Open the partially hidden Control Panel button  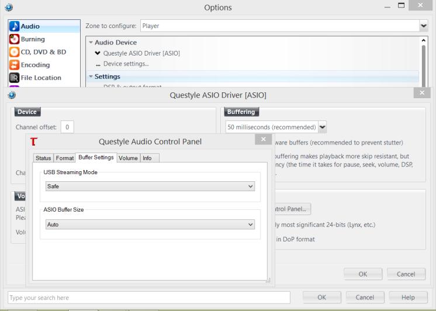(293, 209)
